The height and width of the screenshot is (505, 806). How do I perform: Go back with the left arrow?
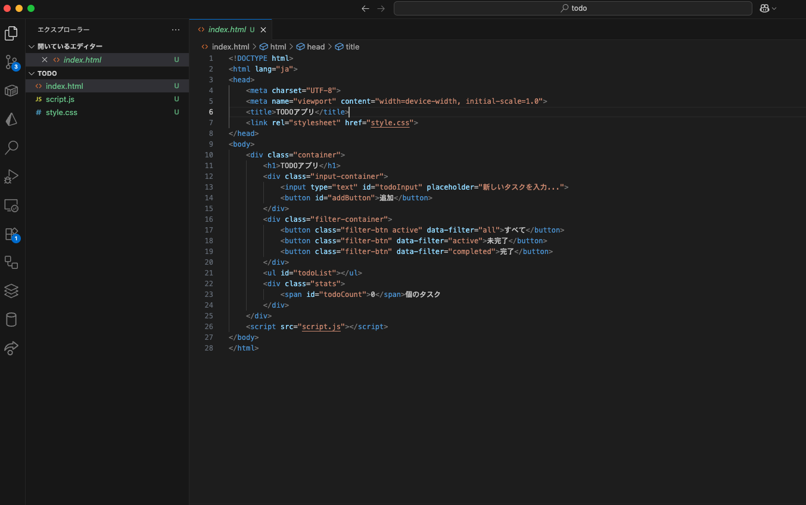(365, 8)
